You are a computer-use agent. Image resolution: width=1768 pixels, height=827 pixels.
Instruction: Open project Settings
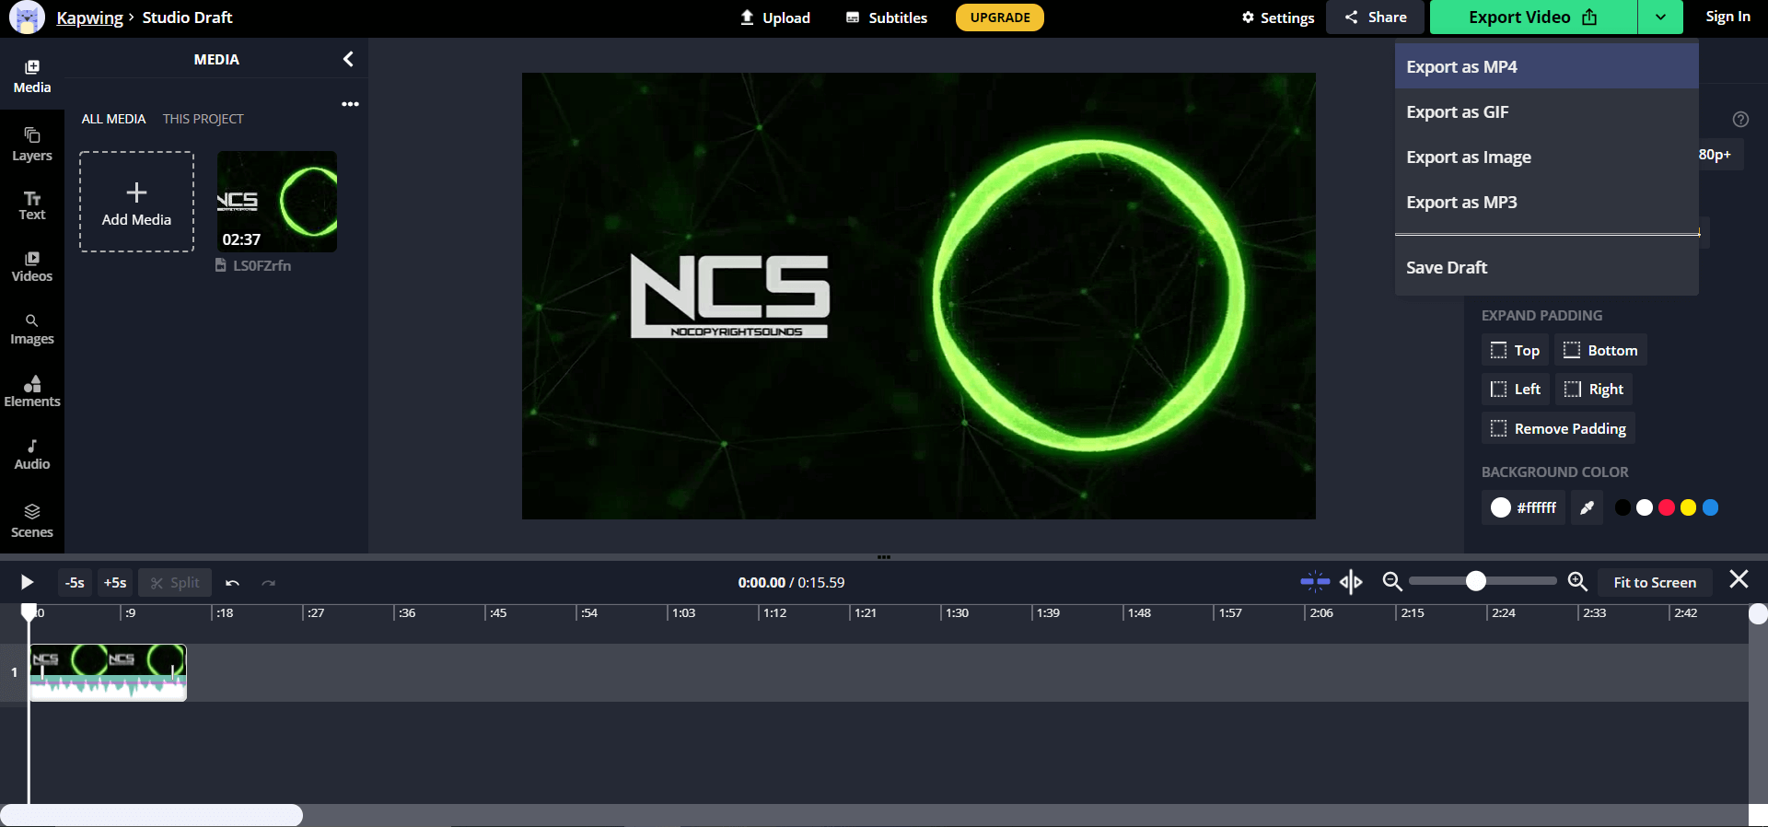tap(1277, 17)
